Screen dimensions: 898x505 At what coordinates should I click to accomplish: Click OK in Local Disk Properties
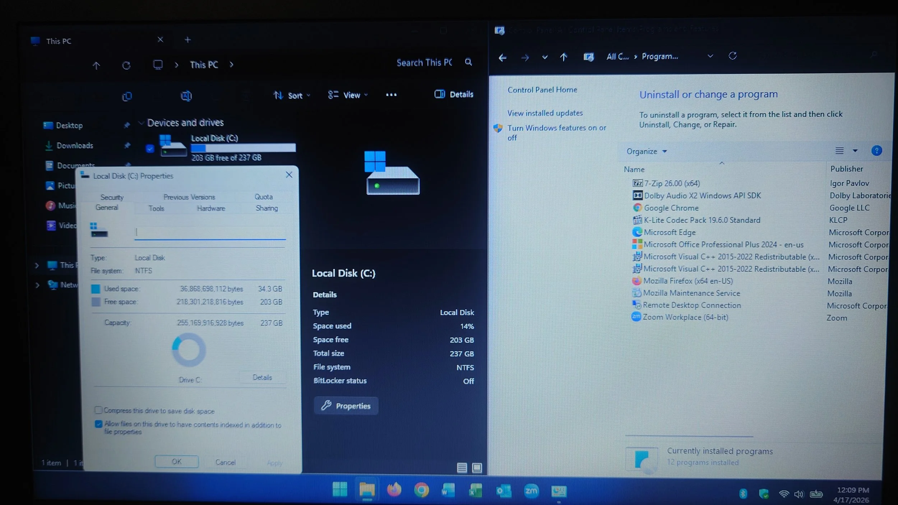(177, 462)
